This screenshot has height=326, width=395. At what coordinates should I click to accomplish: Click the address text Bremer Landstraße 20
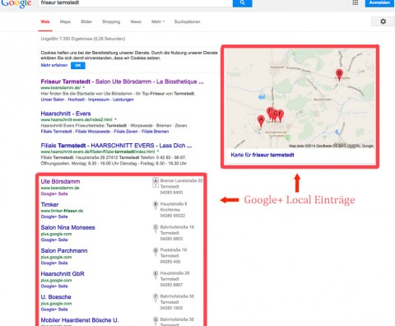(181, 180)
